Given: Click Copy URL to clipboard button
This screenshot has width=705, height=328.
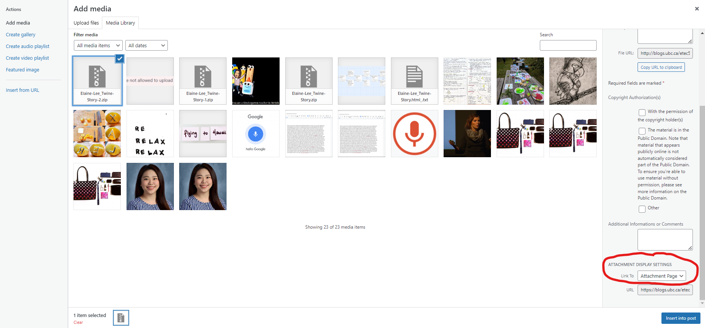Looking at the screenshot, I should point(661,67).
